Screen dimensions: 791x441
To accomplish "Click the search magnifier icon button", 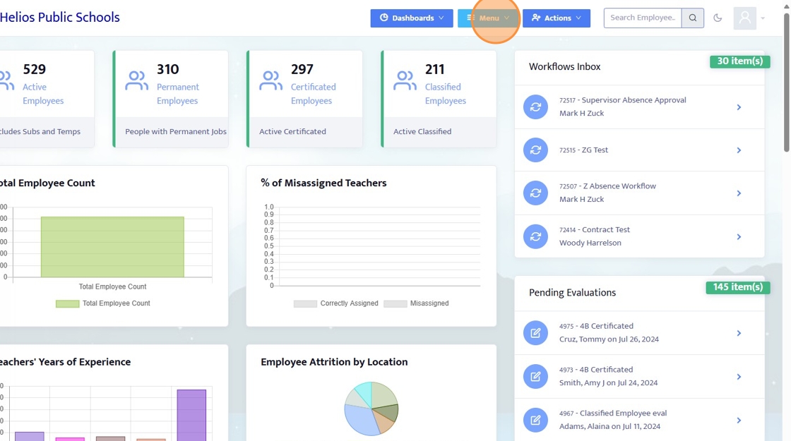I will pos(693,18).
